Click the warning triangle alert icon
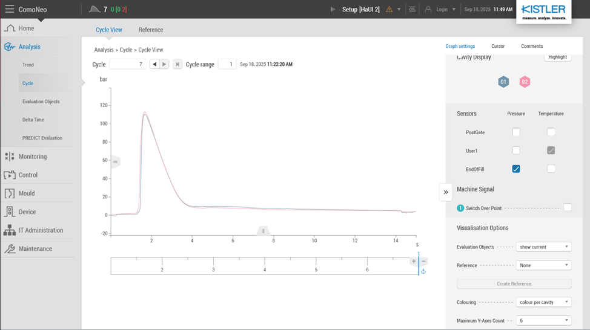This screenshot has width=590, height=330. [389, 10]
